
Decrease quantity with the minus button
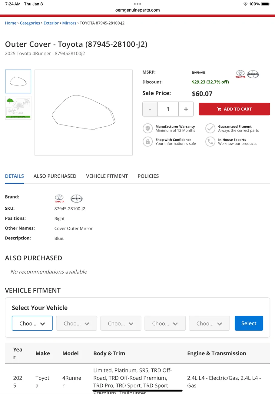click(150, 109)
